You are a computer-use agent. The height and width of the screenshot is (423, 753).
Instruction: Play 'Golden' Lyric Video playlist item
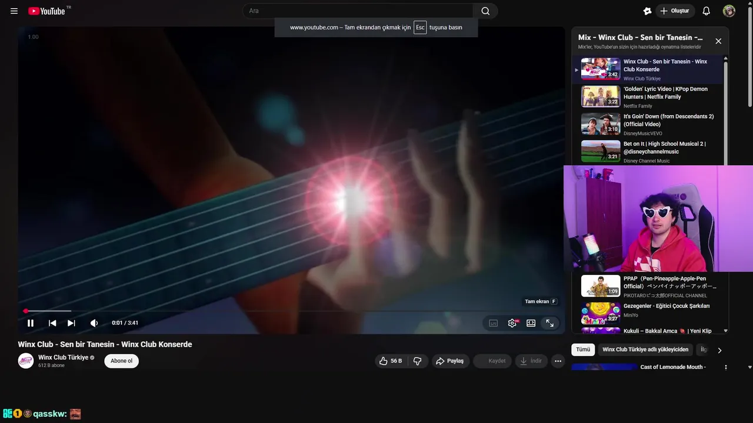pos(648,97)
